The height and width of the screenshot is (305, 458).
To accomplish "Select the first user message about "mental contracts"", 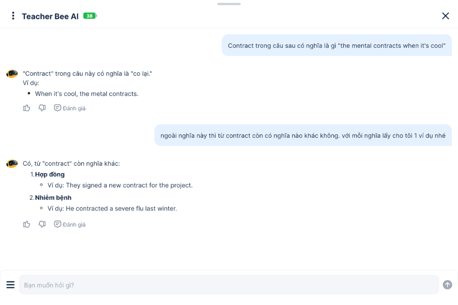I will pos(336,46).
